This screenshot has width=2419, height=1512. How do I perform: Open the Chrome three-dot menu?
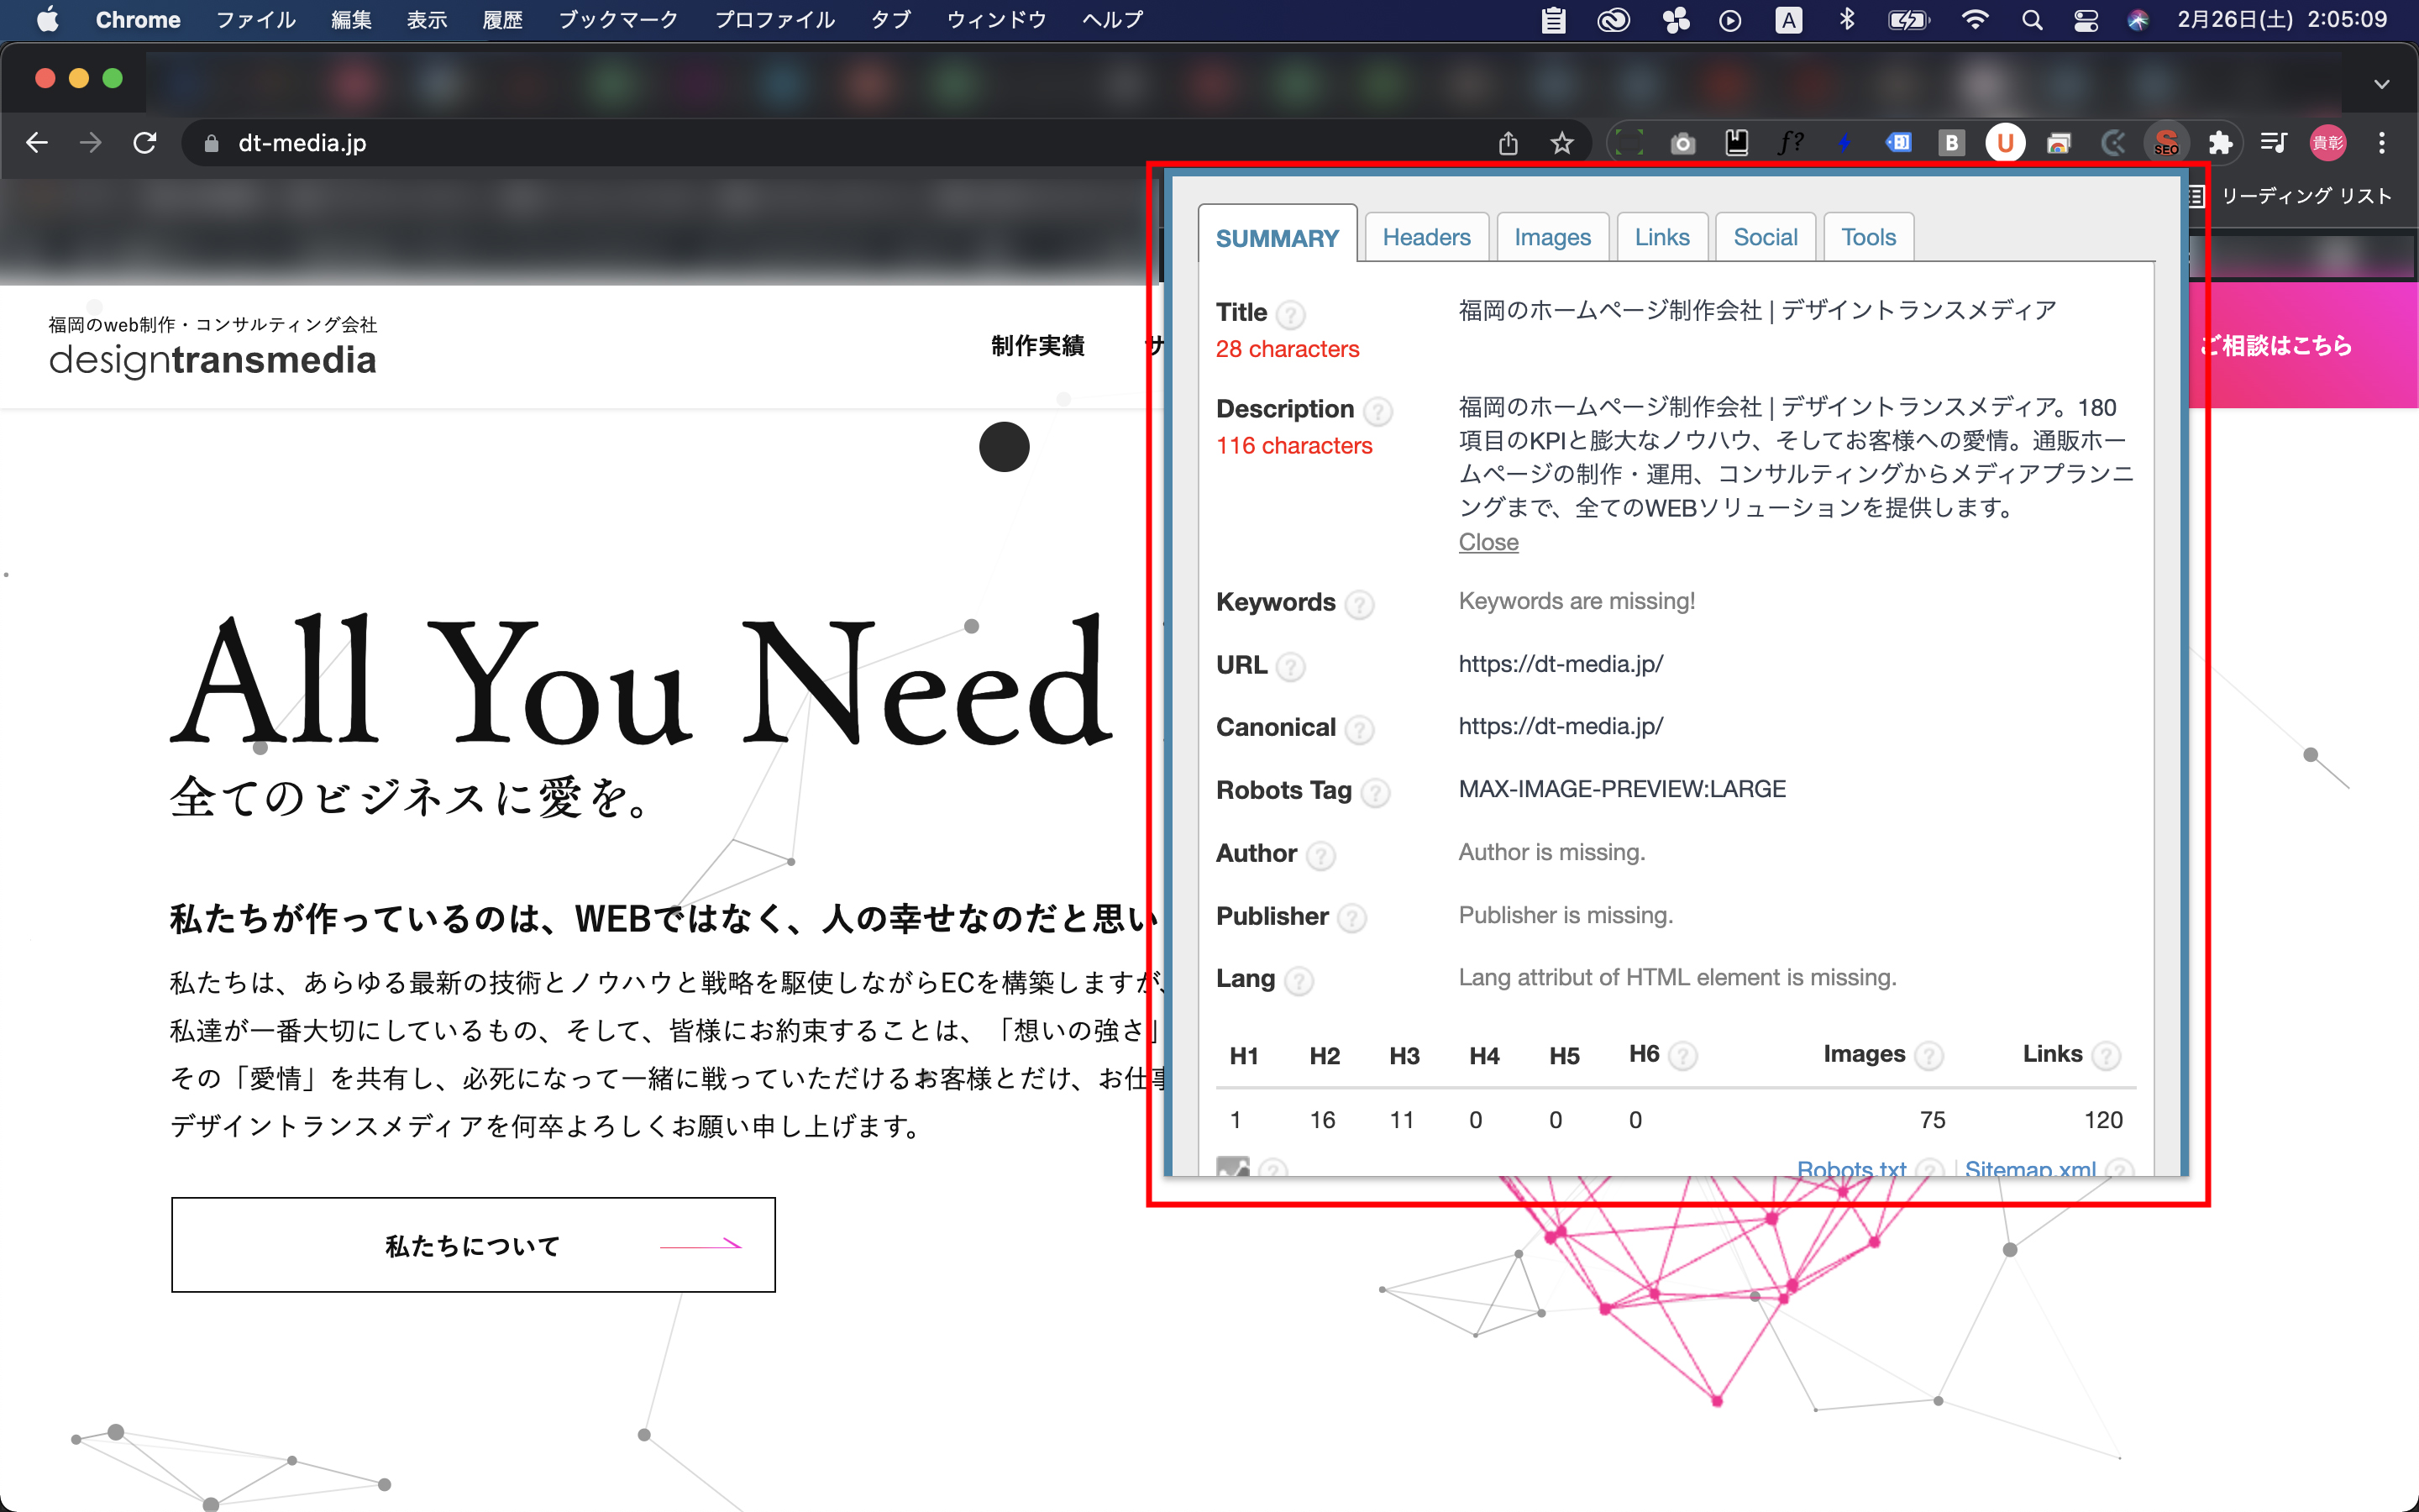click(x=2381, y=143)
